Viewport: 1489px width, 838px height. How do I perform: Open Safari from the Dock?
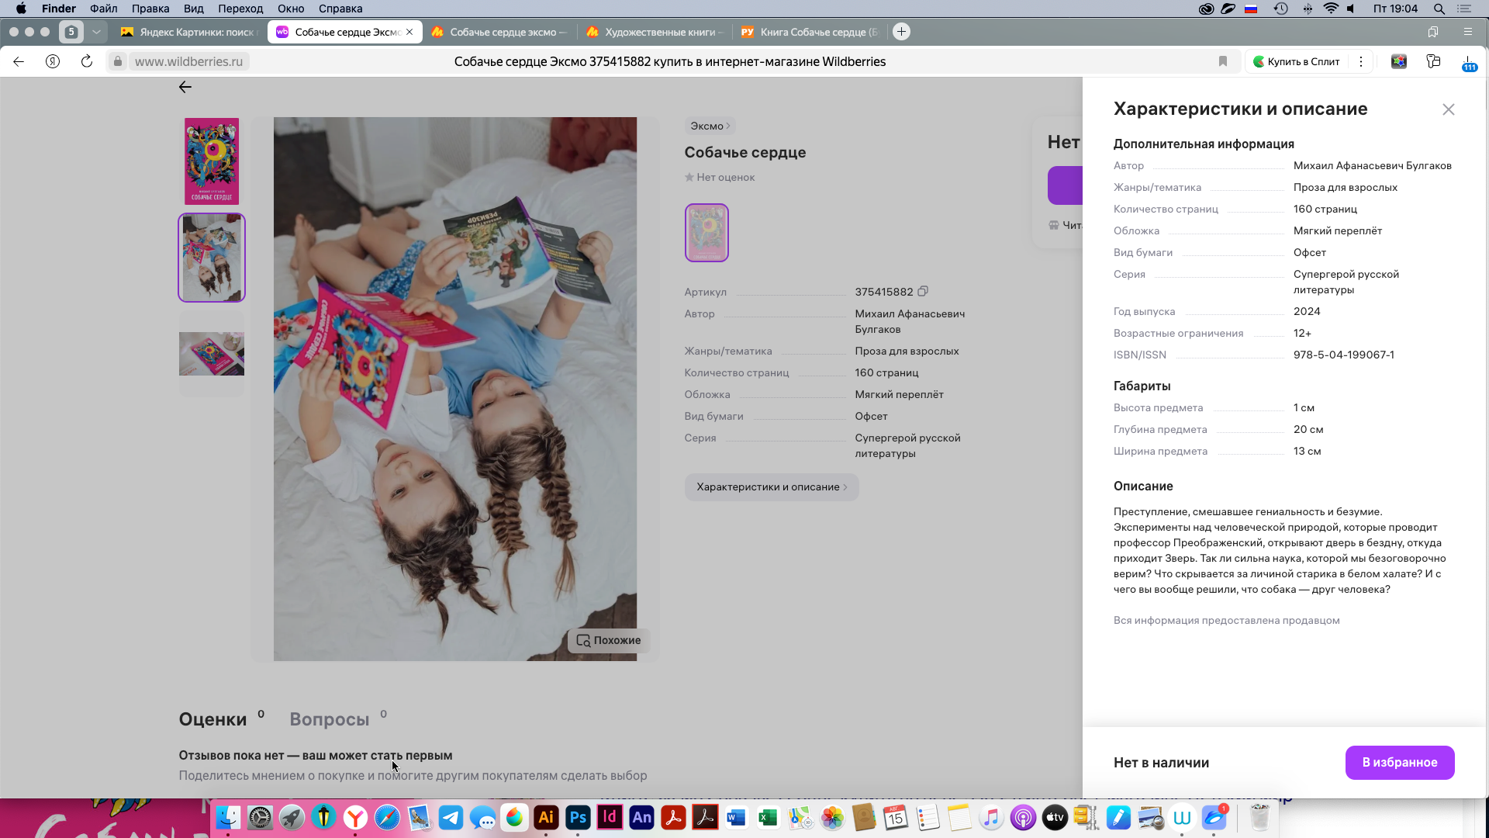coord(387,817)
